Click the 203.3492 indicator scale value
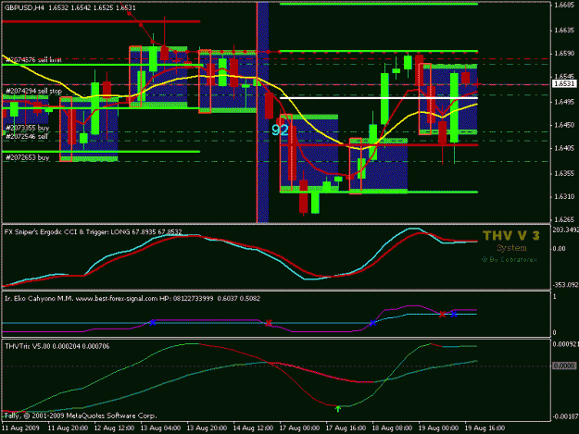Screen dimensions: 579x434 pos(565,229)
